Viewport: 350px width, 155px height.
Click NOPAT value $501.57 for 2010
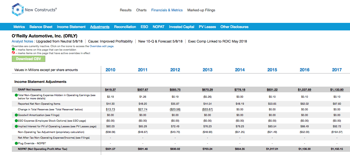(x=110, y=149)
